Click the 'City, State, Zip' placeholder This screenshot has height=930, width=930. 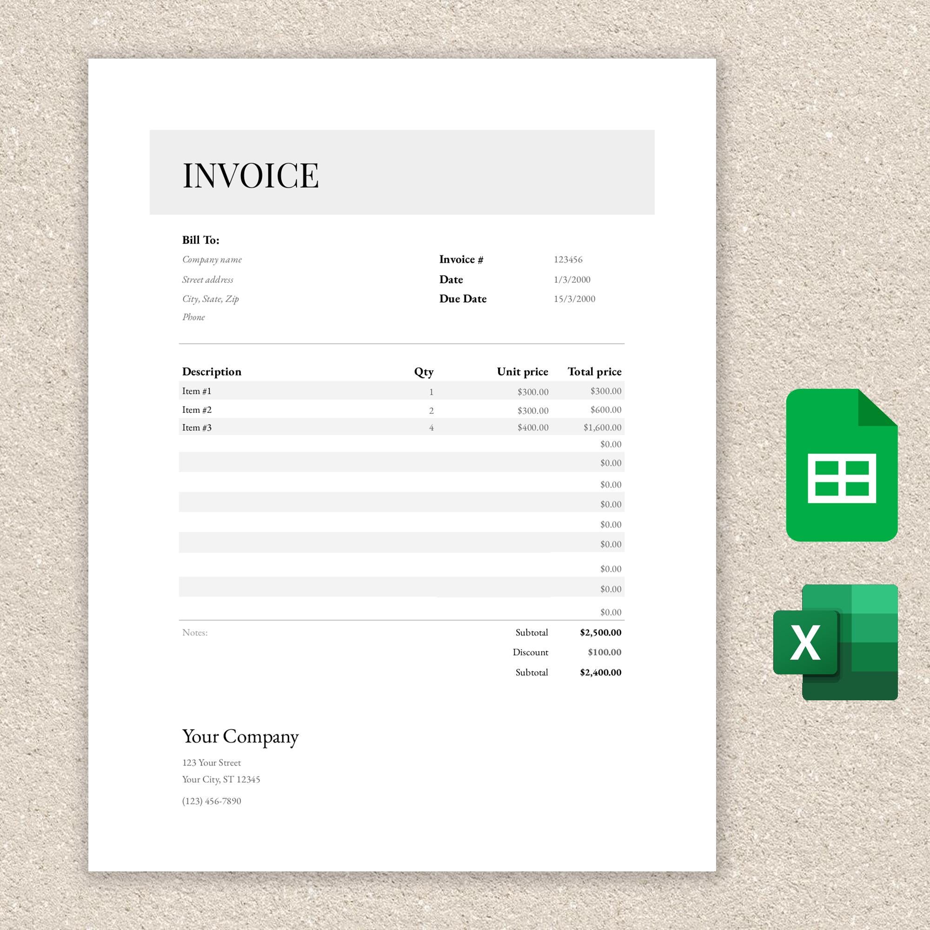[210, 299]
